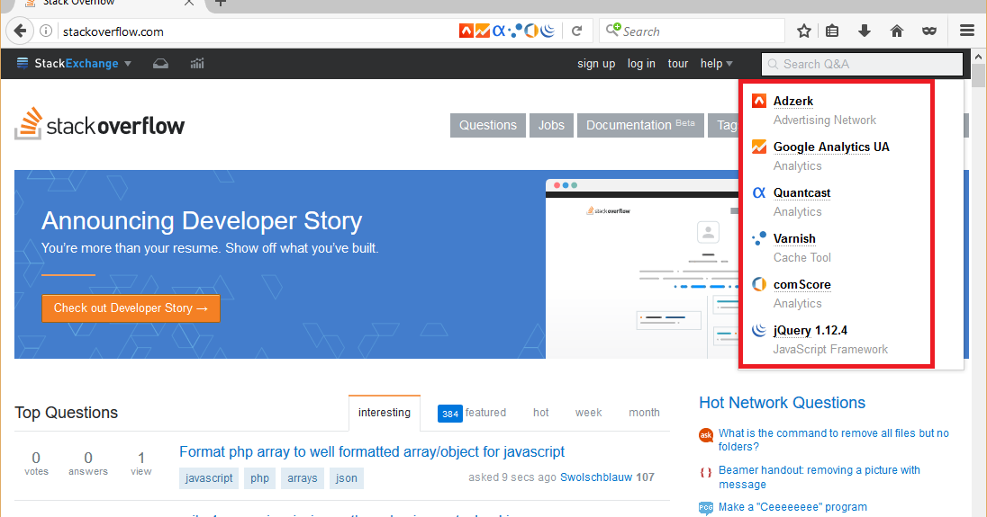Expand the StackExchange site switcher dropdown
987x517 pixels.
click(74, 64)
